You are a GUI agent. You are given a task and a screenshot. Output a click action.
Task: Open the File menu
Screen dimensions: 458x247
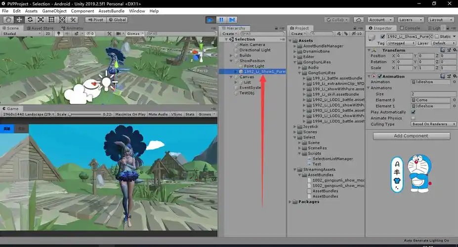click(5, 11)
